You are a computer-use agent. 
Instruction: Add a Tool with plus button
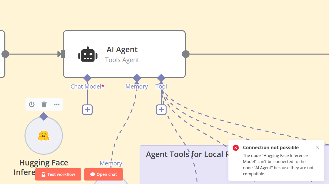click(x=161, y=110)
